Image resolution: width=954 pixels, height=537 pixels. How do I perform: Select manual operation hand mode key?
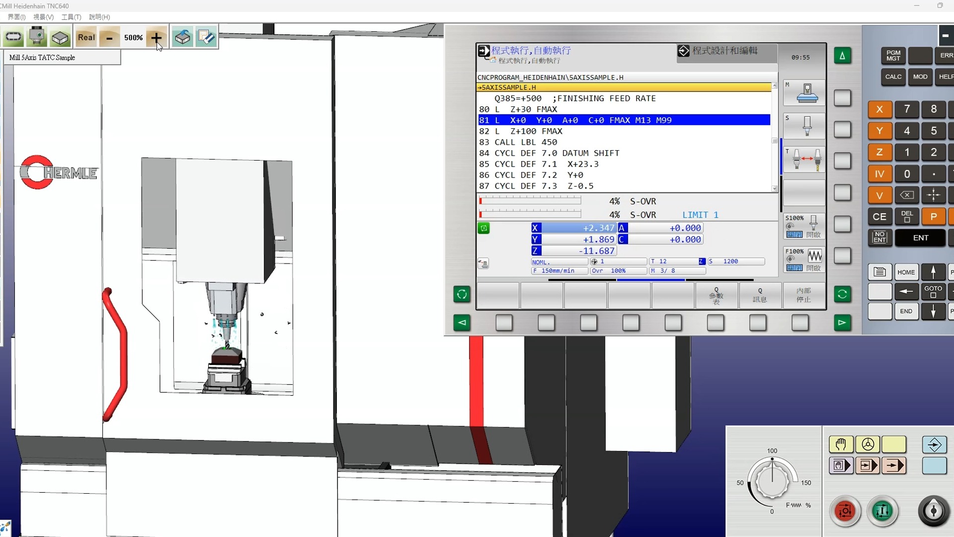tap(841, 444)
